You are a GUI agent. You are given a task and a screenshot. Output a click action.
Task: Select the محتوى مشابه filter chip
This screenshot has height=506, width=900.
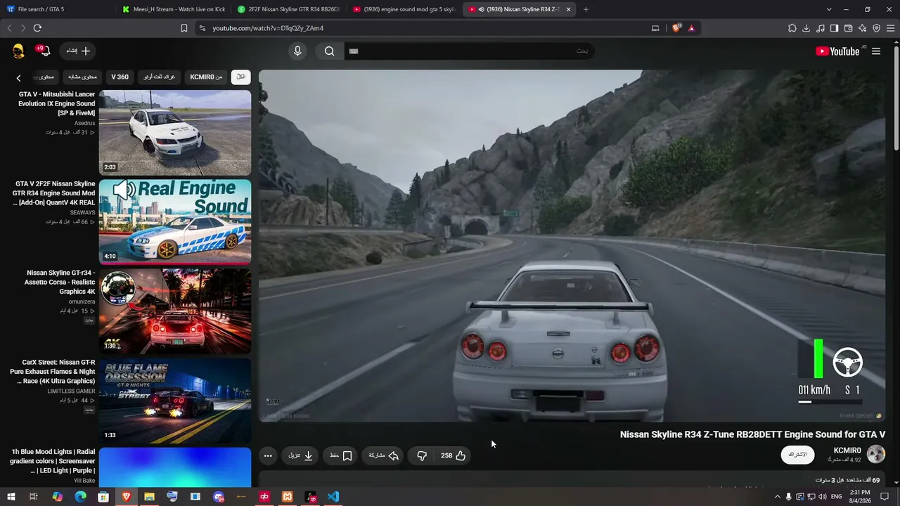point(82,77)
